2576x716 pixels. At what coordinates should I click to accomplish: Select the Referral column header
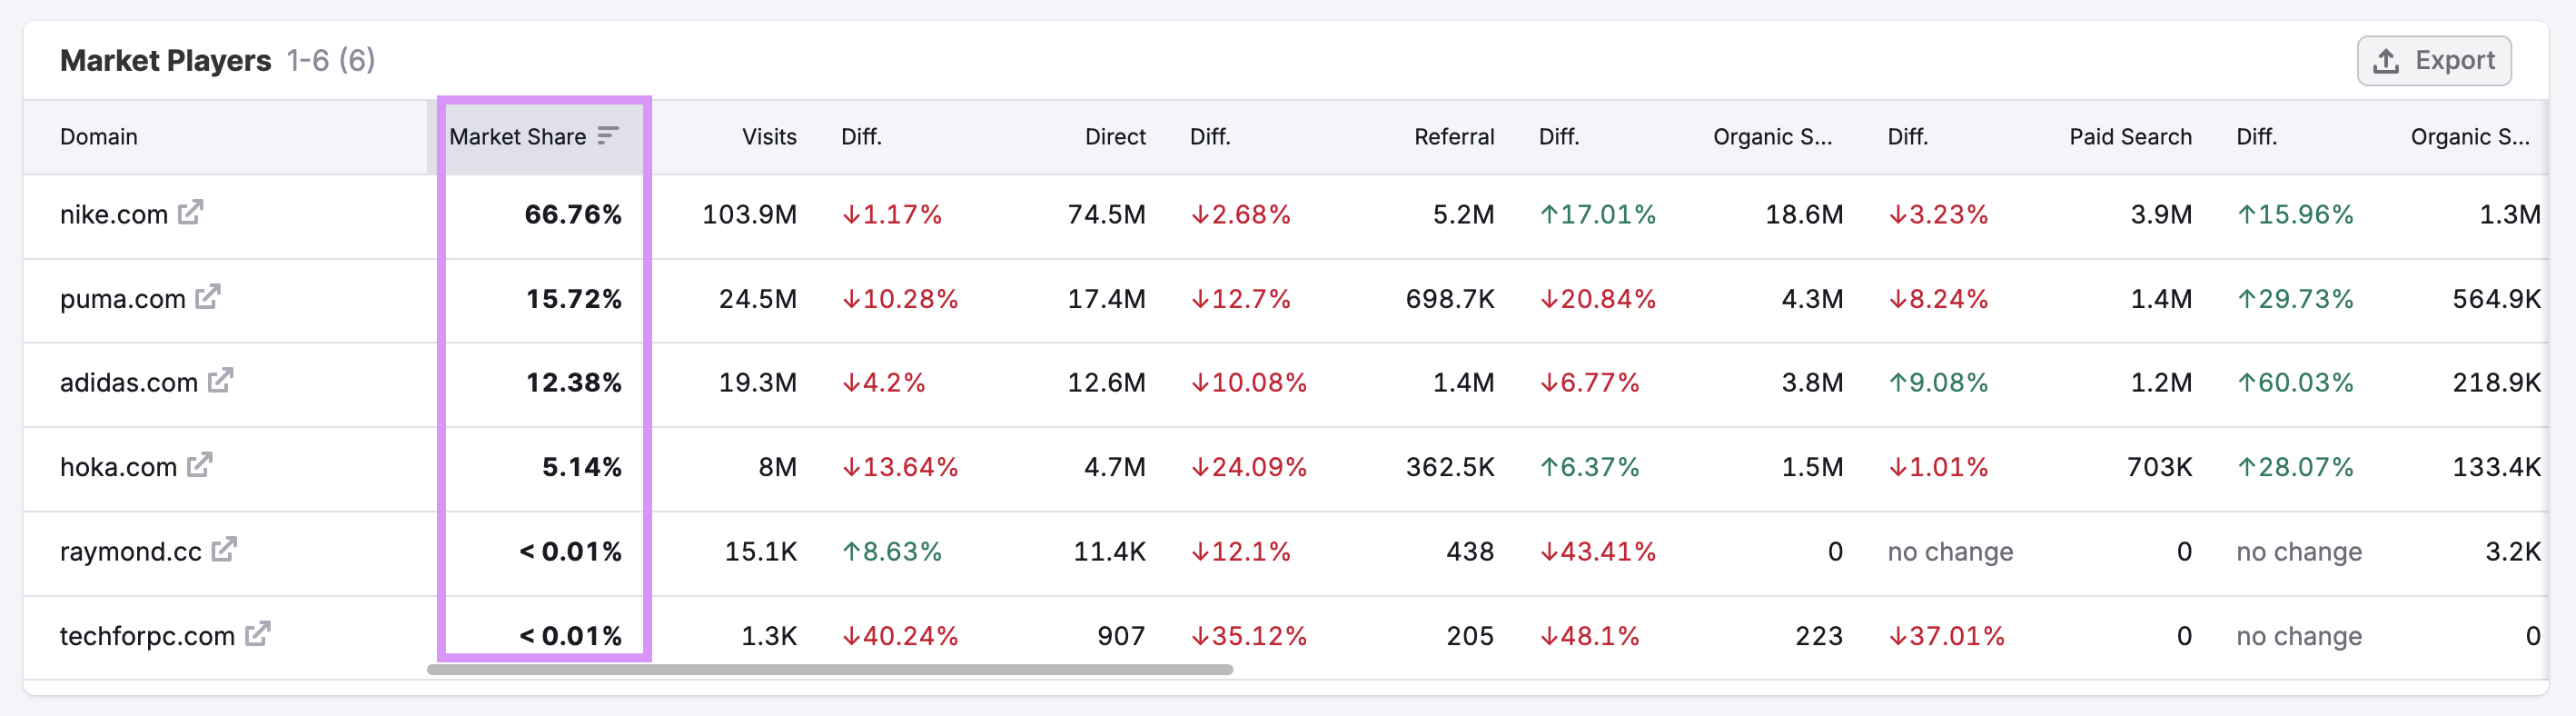point(1453,137)
